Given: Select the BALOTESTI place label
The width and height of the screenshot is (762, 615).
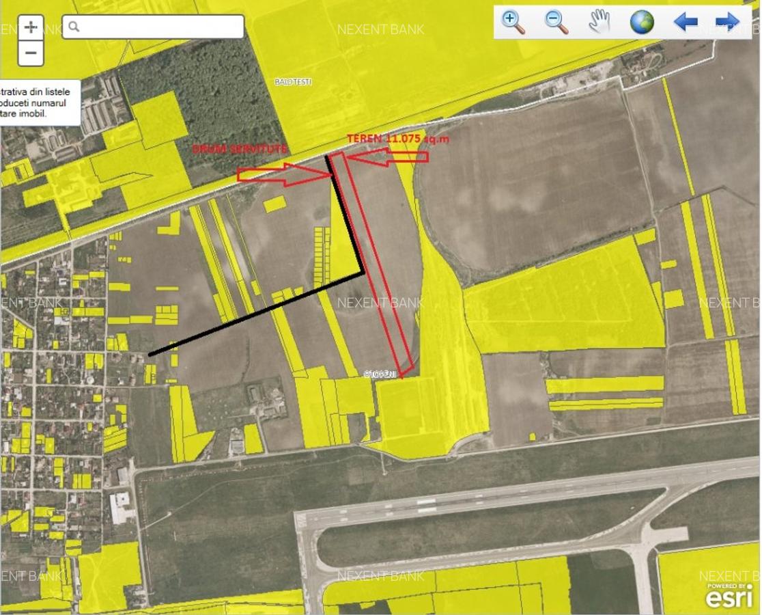Looking at the screenshot, I should point(292,82).
